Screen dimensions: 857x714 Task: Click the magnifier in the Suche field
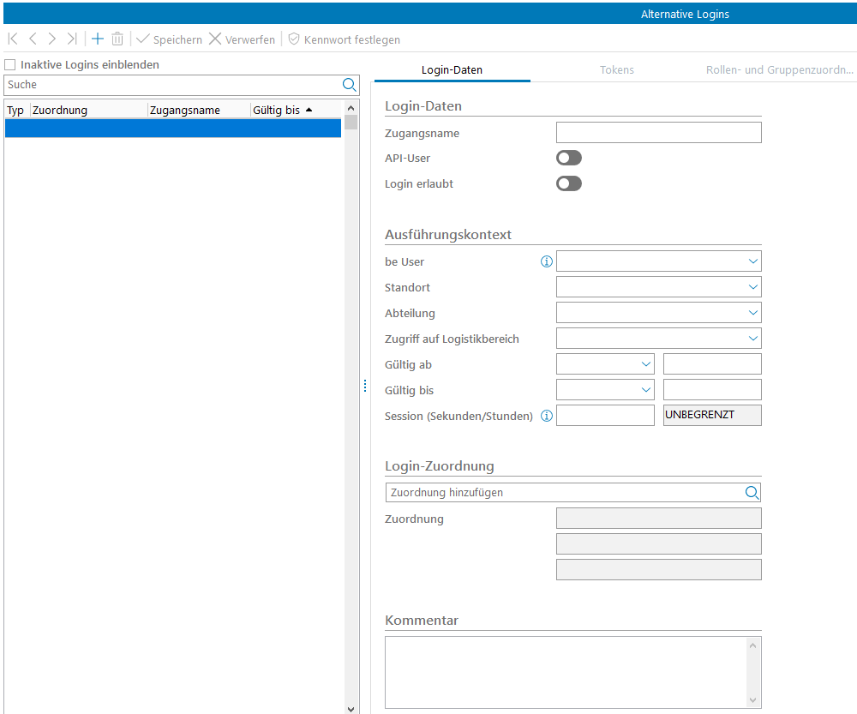pos(349,85)
